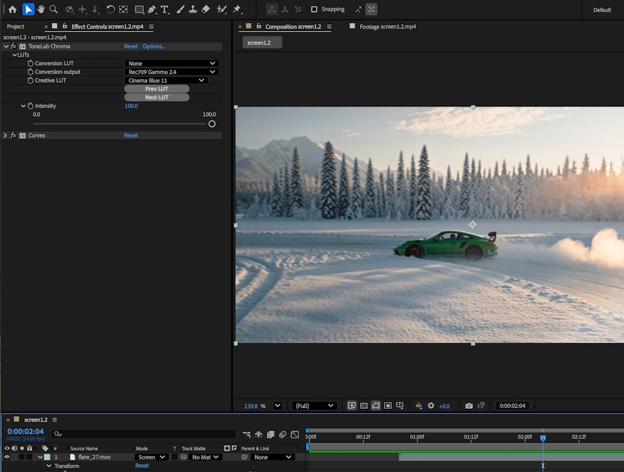Reset the ToneLab Chroma effect
624x472 pixels.
point(131,46)
